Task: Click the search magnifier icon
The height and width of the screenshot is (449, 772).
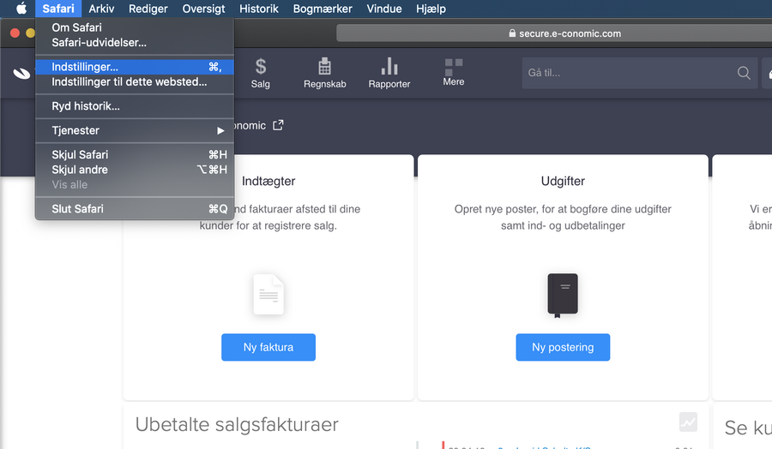Action: (744, 73)
